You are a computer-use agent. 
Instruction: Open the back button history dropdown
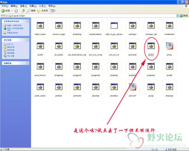click(12, 11)
